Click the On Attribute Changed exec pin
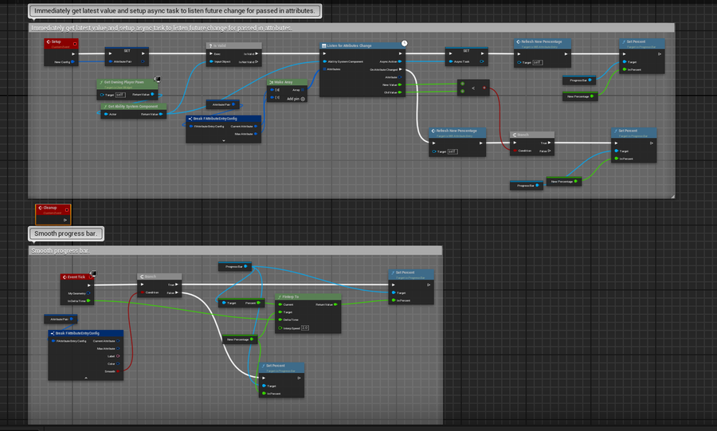 coord(400,69)
